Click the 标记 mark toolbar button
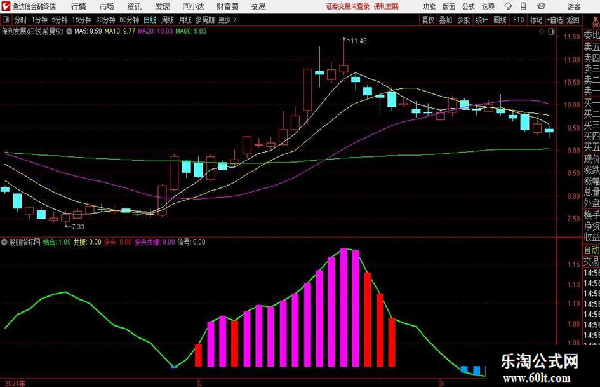Screen dimensions: 600x387 [x=536, y=20]
